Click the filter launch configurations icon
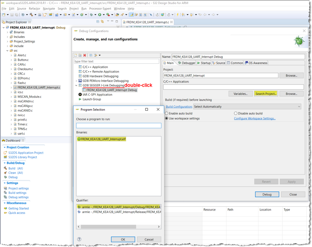This screenshot has width=312, height=247. (96, 55)
